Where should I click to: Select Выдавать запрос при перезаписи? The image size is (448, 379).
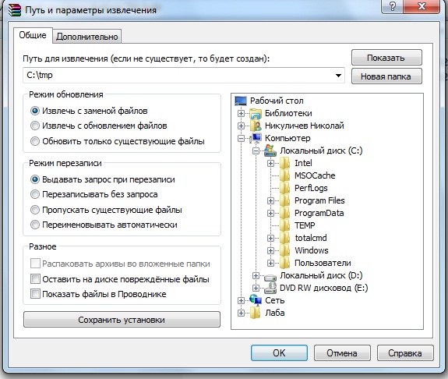(x=35, y=179)
